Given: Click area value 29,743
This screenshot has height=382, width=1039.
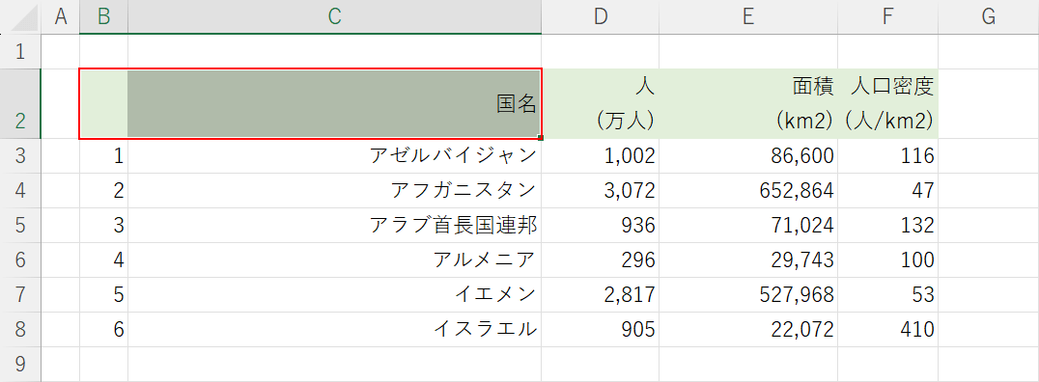Looking at the screenshot, I should tap(748, 259).
